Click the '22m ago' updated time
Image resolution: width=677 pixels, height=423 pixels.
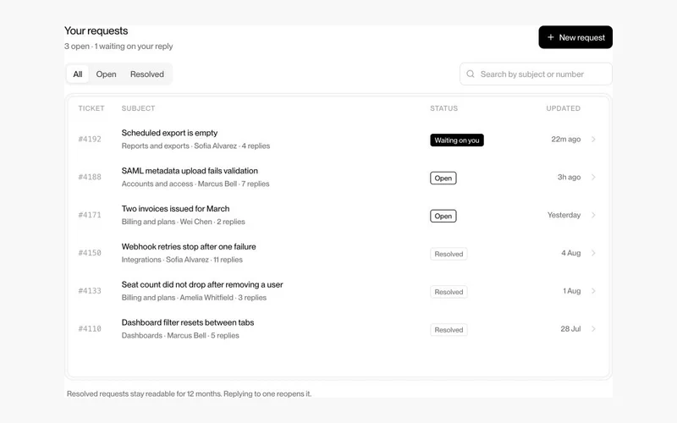coord(566,139)
